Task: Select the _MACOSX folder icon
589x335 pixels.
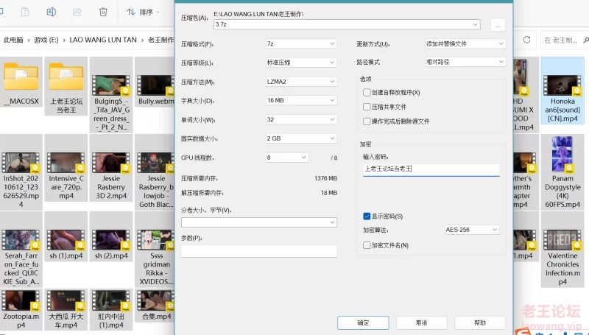Action: pos(21,77)
